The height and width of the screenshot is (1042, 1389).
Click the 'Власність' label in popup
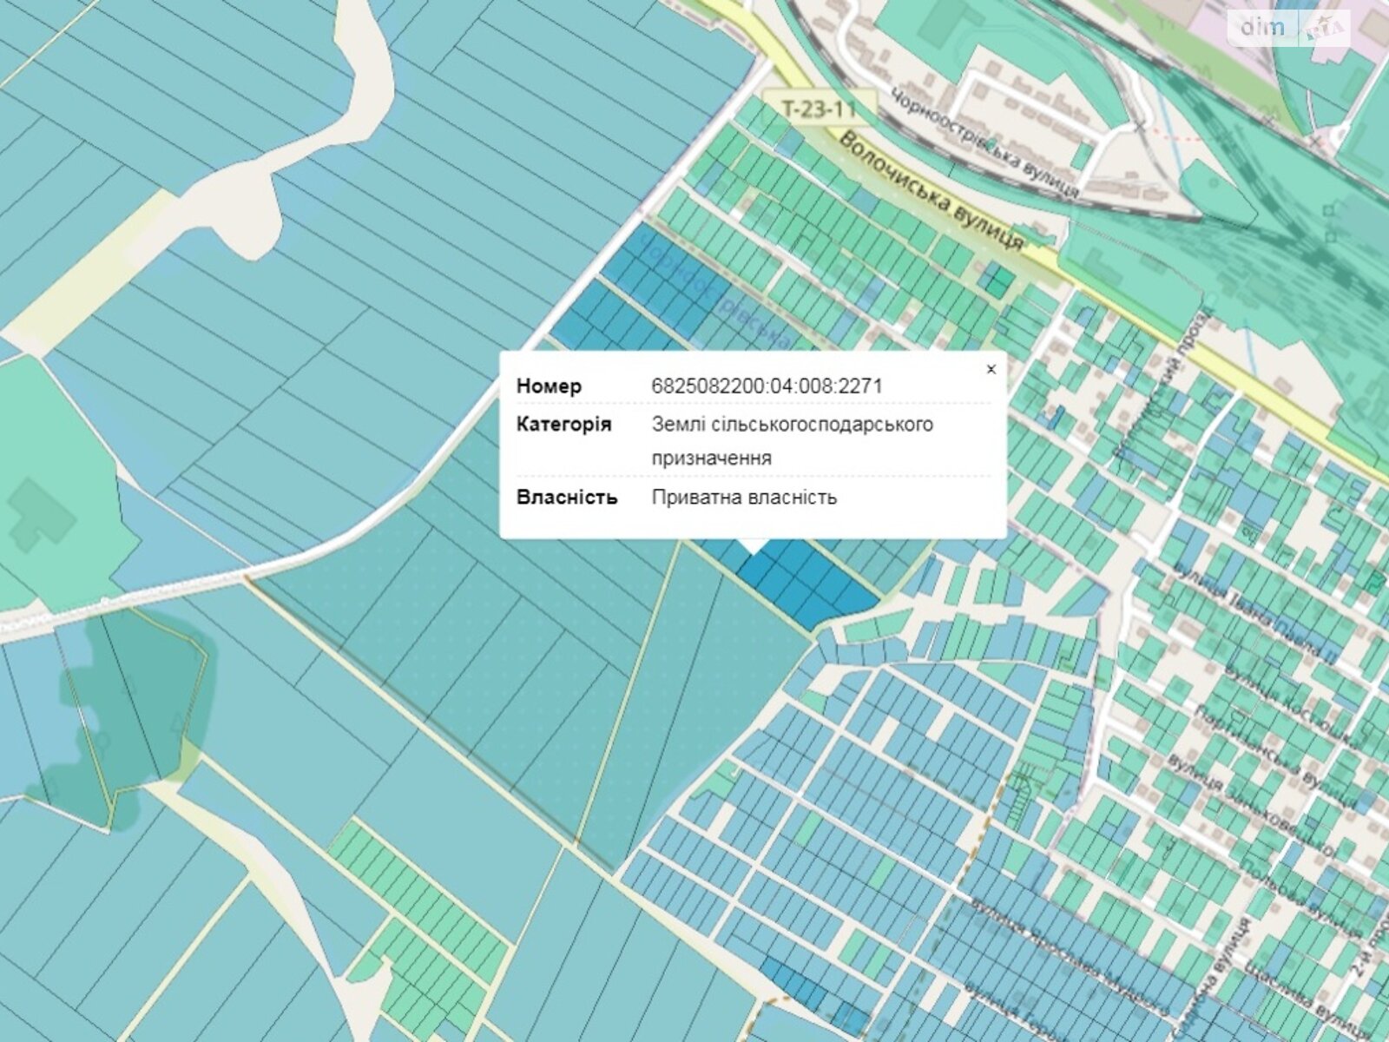click(567, 498)
